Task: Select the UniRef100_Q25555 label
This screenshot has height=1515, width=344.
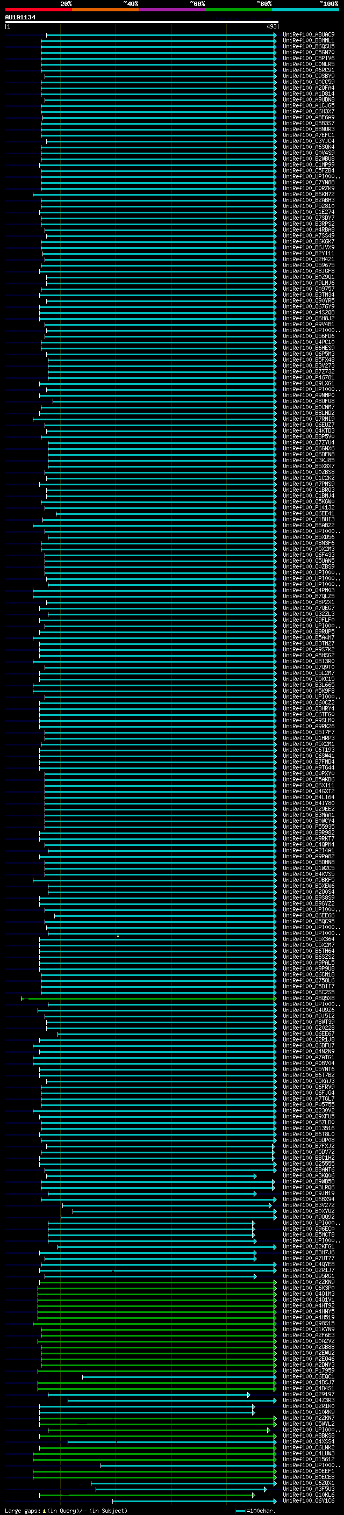Action: click(x=309, y=1164)
